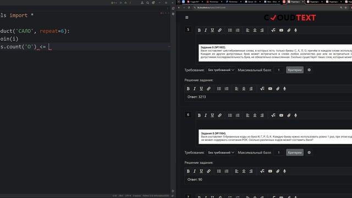Image resolution: width=352 pixels, height=198 pixels.
Task: Open the CloudText hamburger menu
Action: 187,18
